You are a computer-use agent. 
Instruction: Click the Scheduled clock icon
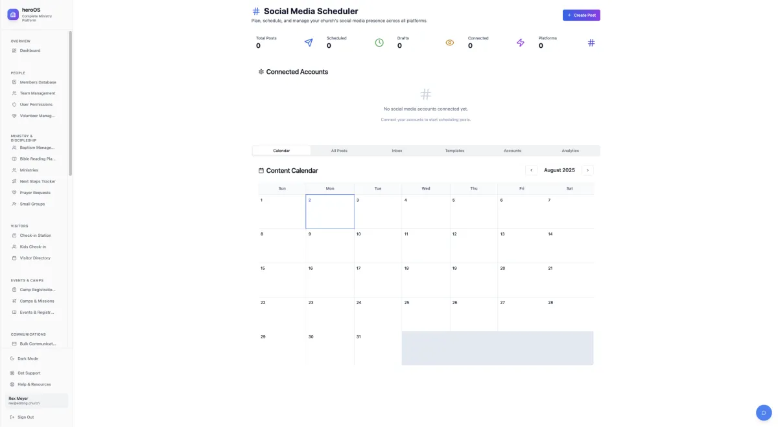pos(379,43)
